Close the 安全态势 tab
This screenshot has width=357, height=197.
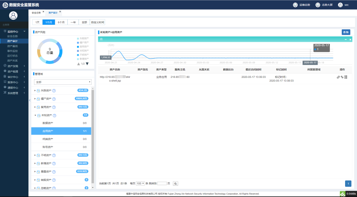tap(43, 11)
